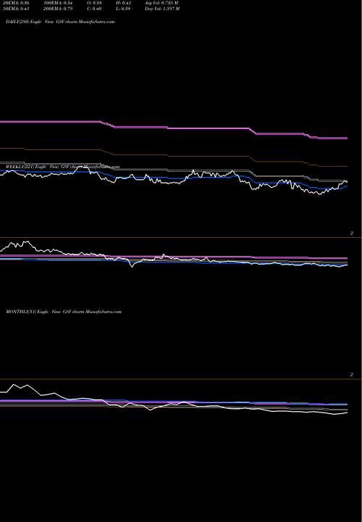362x522 pixels.
Task: Click the Avg Vol value
Action: (x=161, y=3)
